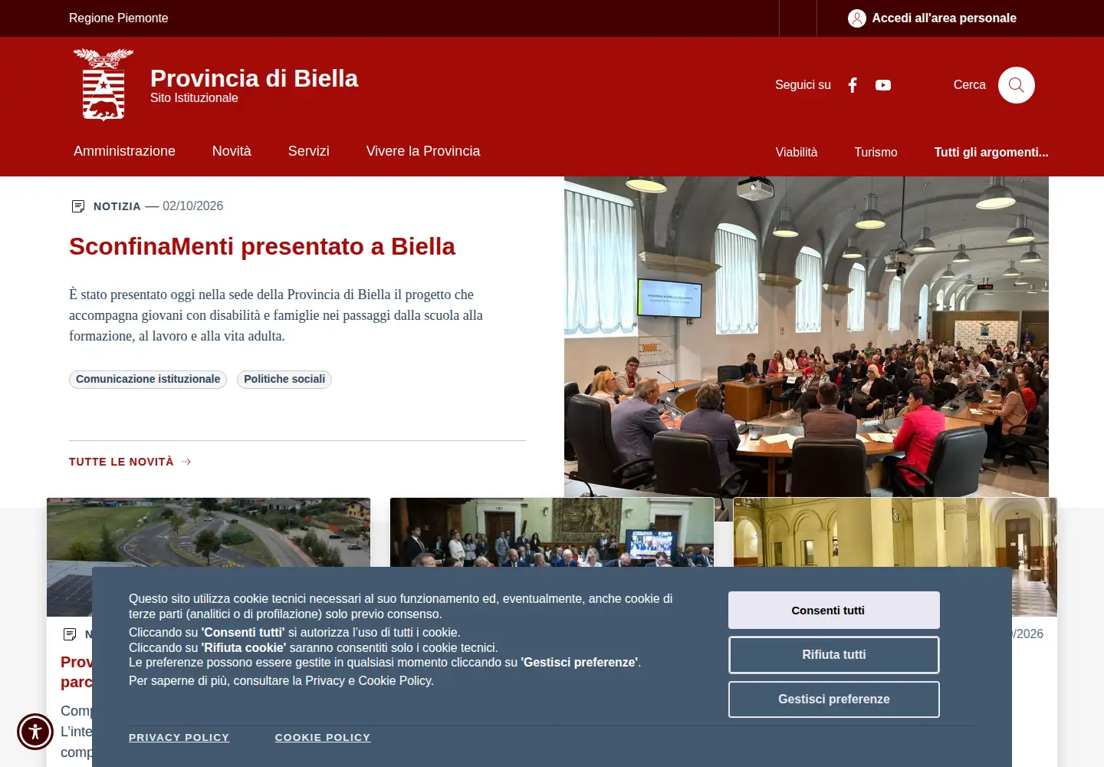The image size is (1104, 767).
Task: Open the Cookie Policy link
Action: [323, 737]
